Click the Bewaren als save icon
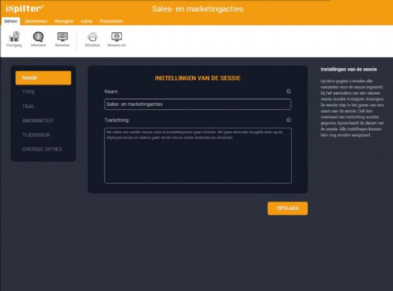The image size is (393, 291). (117, 37)
